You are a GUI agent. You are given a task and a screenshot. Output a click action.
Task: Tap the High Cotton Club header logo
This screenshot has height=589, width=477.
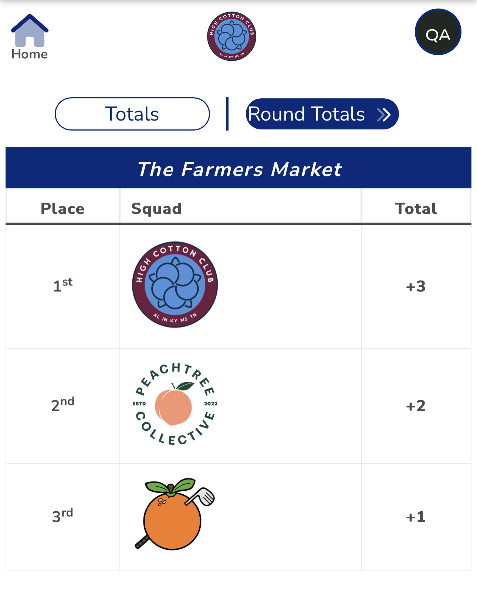pos(231,36)
